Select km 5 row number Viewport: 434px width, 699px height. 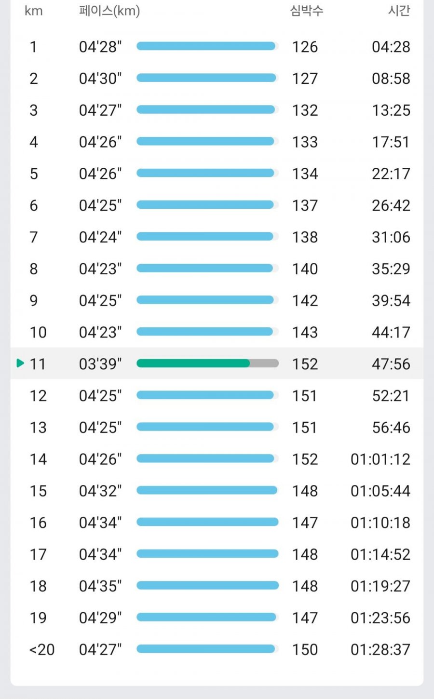[34, 174]
